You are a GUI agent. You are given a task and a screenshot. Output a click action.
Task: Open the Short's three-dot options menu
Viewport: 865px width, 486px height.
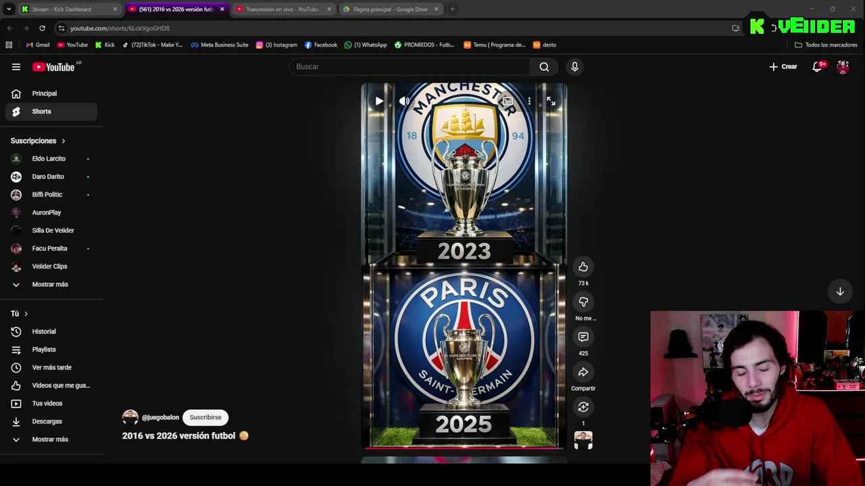[529, 101]
